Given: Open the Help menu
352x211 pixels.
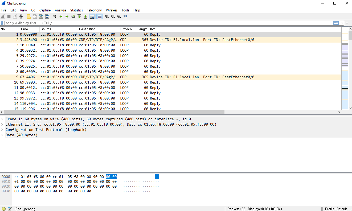Looking at the screenshot, I should [137, 10].
